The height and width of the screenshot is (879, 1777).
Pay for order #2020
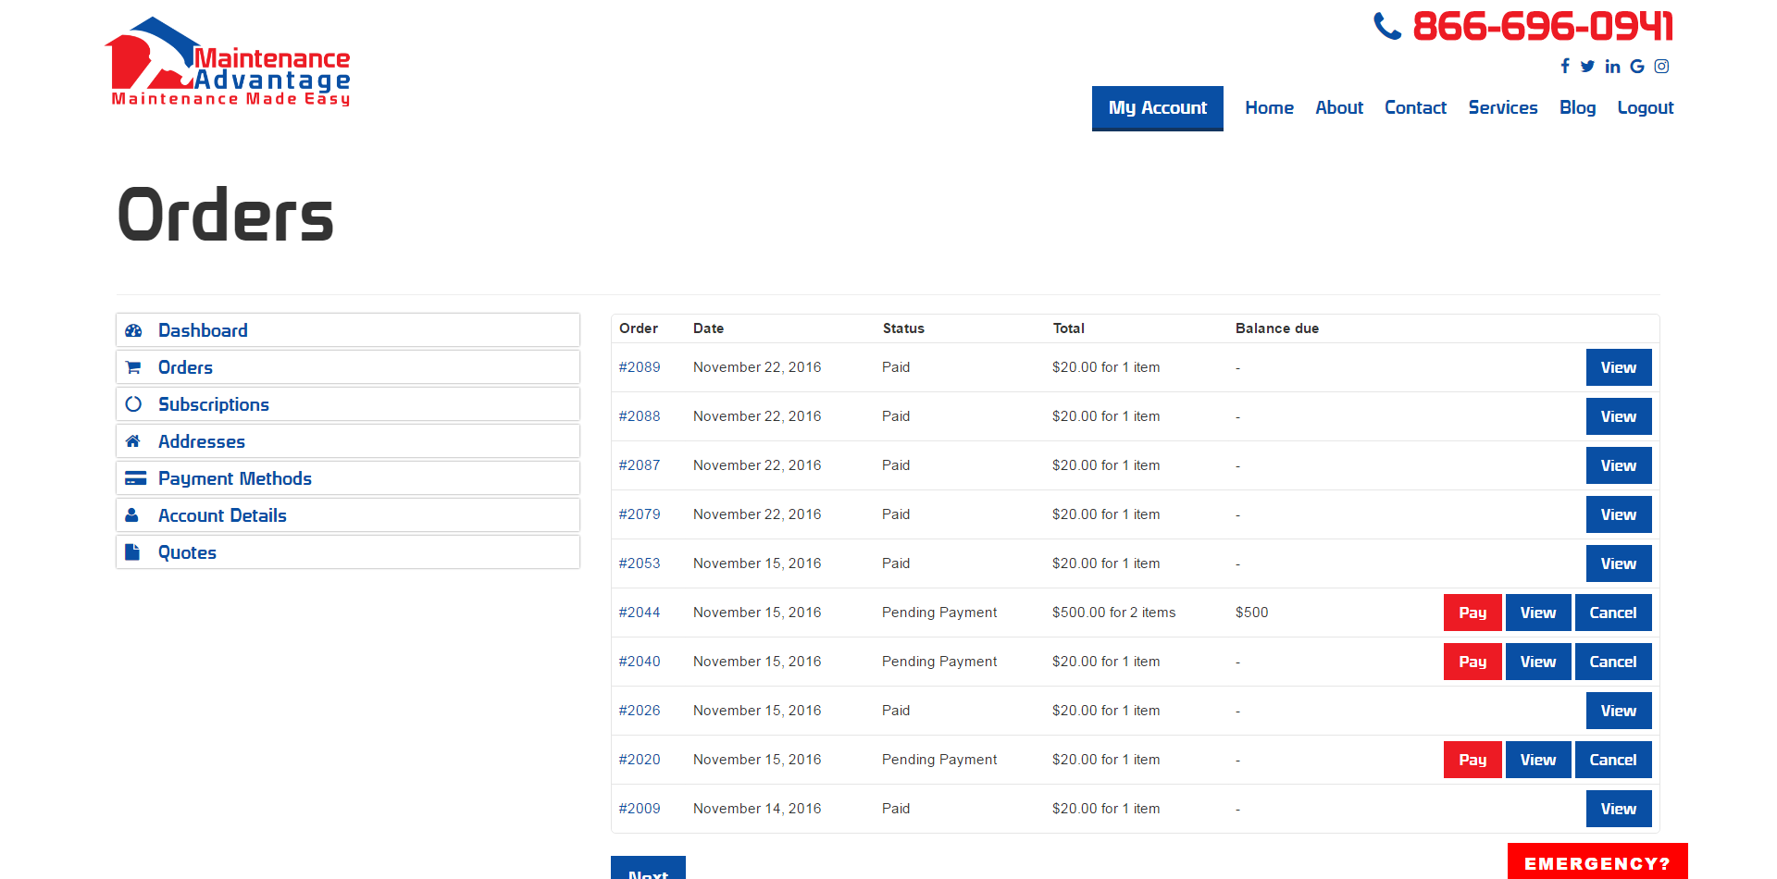(1473, 760)
